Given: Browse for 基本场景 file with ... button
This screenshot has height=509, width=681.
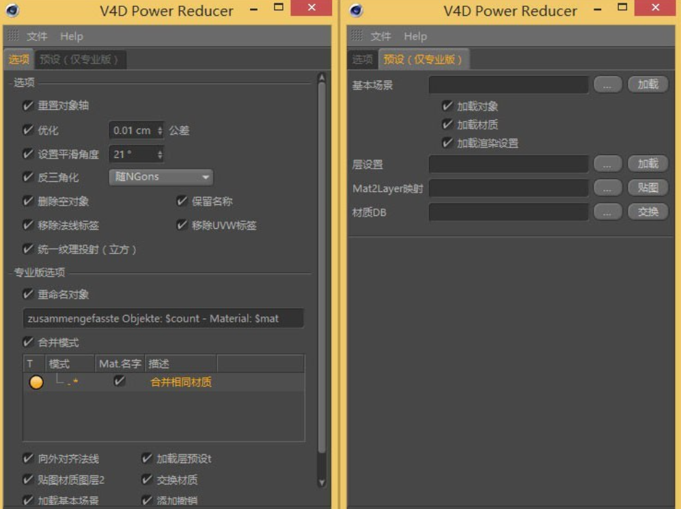Looking at the screenshot, I should [x=608, y=85].
